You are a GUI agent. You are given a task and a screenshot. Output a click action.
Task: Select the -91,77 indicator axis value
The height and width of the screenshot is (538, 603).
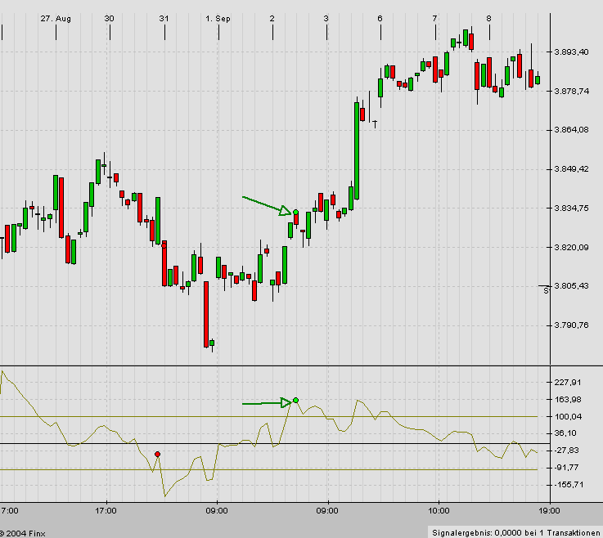click(x=568, y=468)
